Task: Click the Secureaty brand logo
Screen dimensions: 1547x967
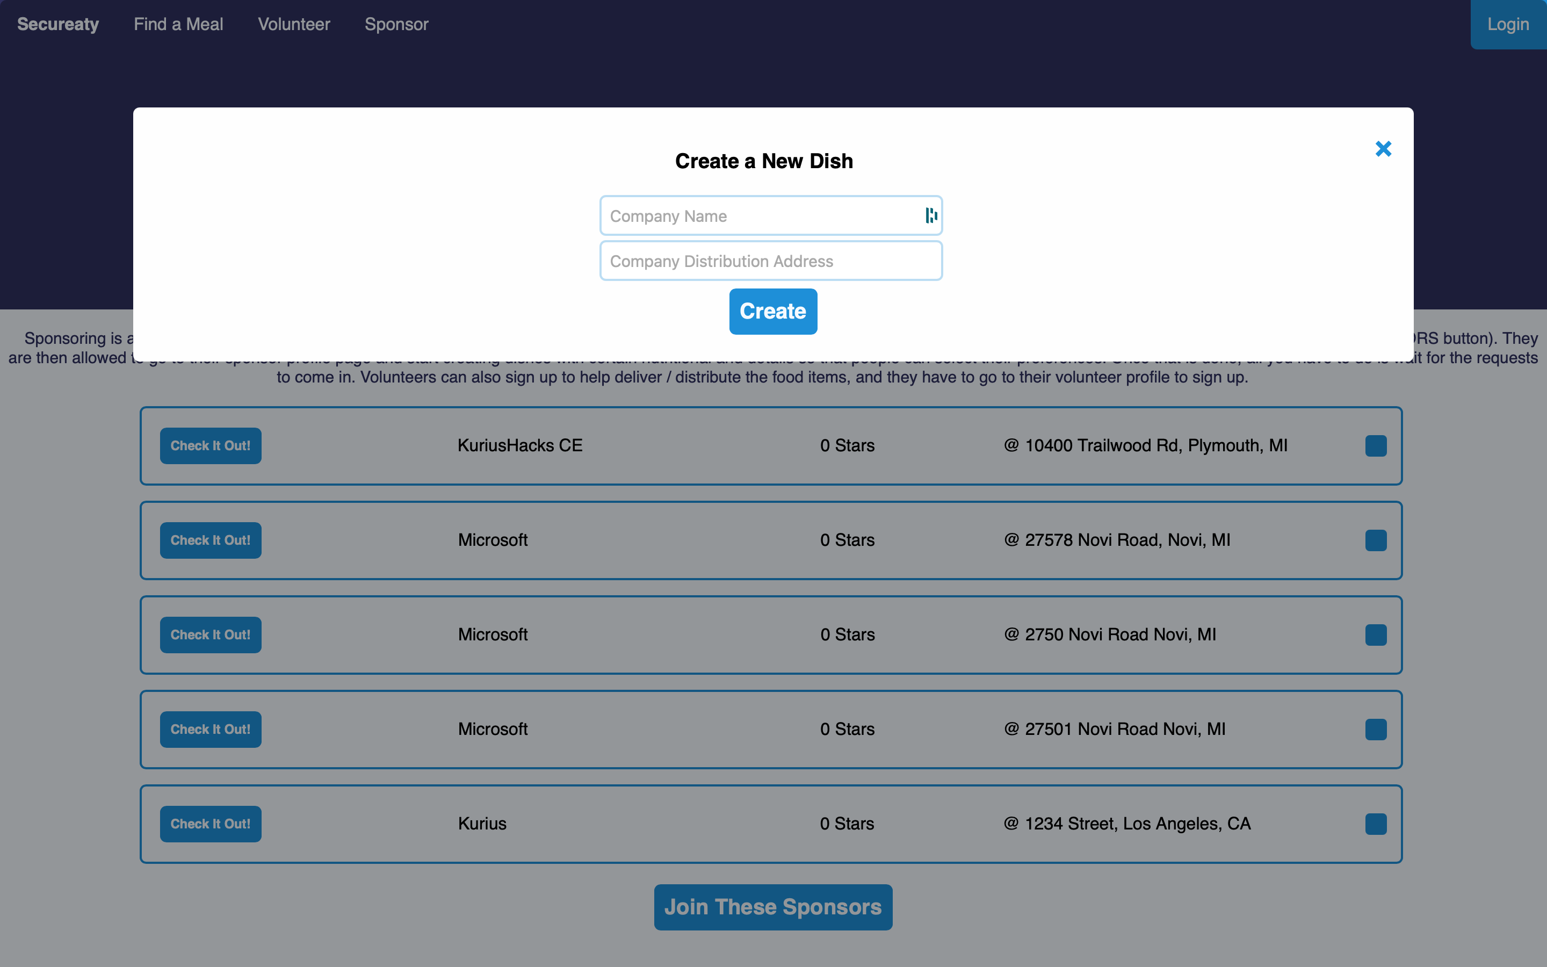Action: (x=57, y=24)
